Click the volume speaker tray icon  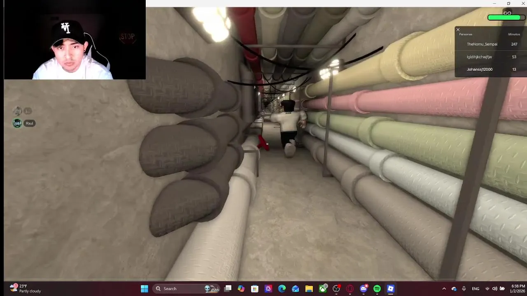(494, 289)
